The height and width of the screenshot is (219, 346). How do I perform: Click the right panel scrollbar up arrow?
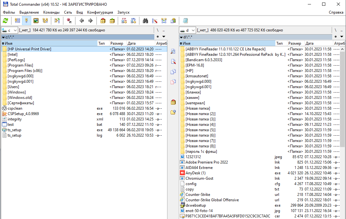coord(342,49)
